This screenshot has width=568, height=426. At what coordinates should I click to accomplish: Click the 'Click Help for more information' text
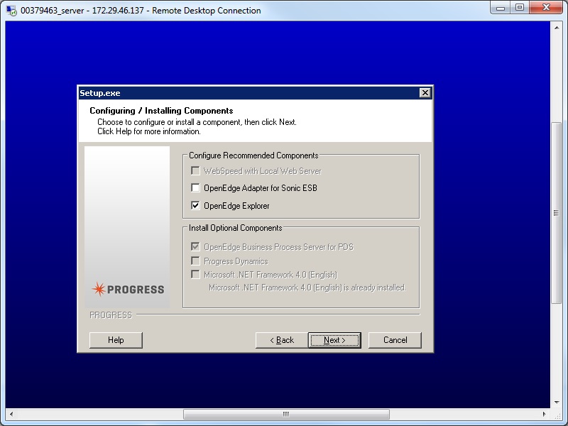[x=149, y=131]
